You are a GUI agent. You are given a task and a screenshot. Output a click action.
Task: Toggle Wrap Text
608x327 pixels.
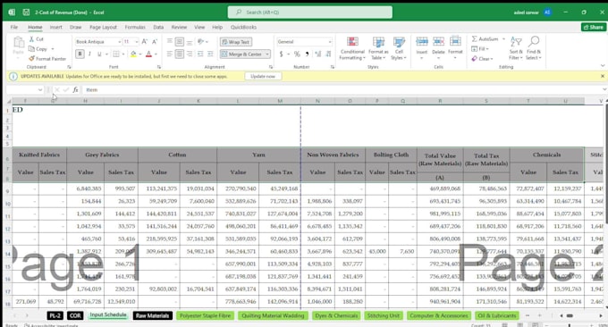(x=236, y=42)
